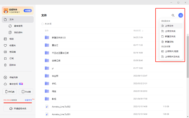Choose 上传照片/视频 from the add menu
Viewport: 189px width, 118px height.
(171, 51)
